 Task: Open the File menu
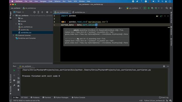tap(26, 1)
